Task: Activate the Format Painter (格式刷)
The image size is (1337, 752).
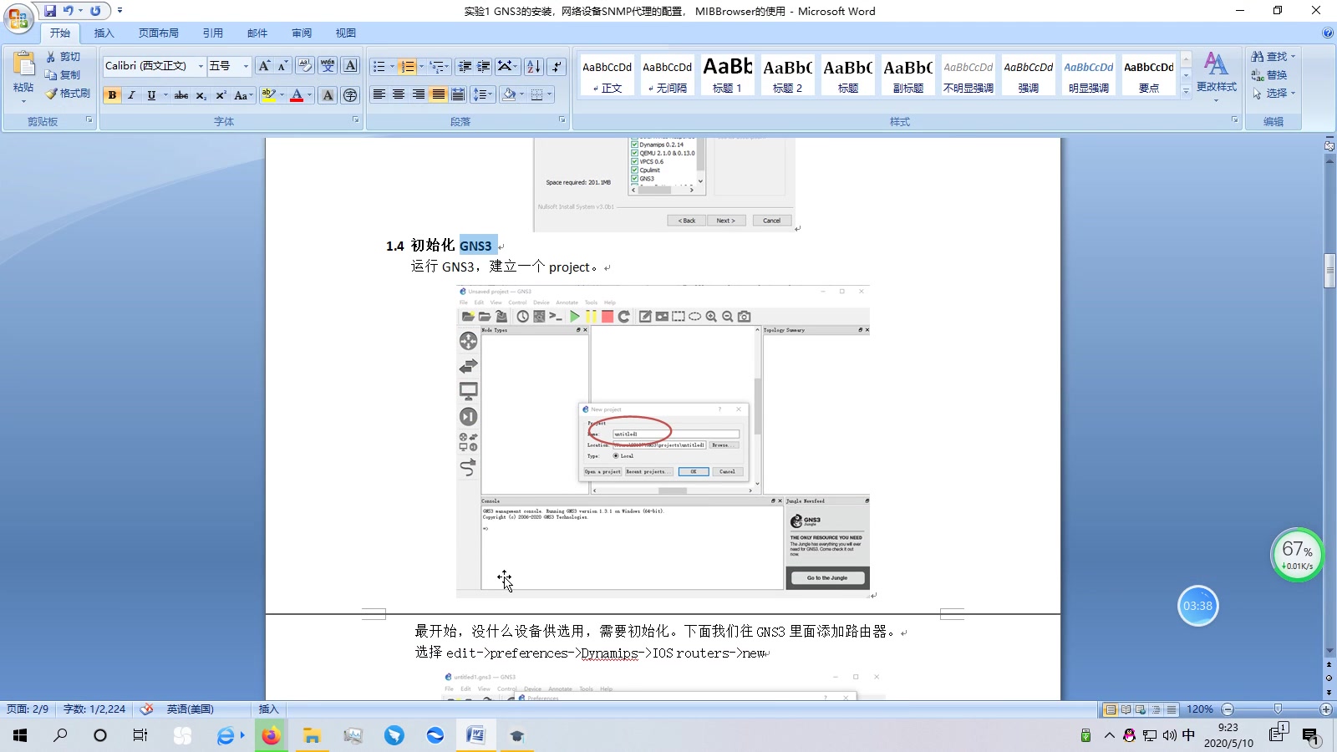Action: 68,94
